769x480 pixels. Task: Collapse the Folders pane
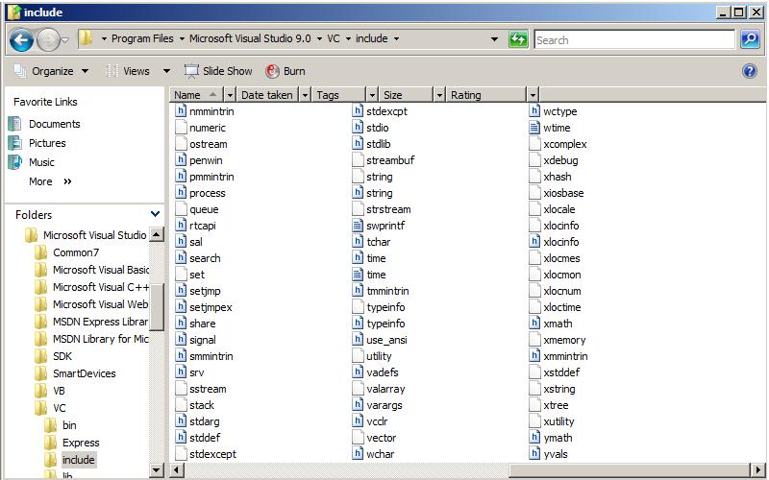pos(155,214)
